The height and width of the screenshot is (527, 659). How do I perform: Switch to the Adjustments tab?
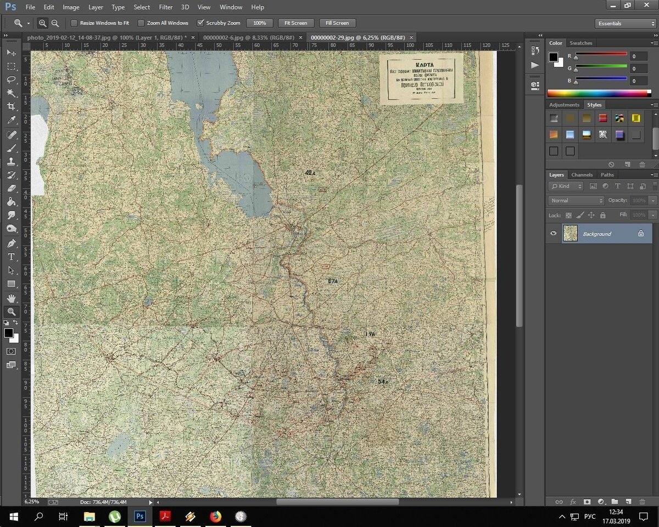pos(564,105)
